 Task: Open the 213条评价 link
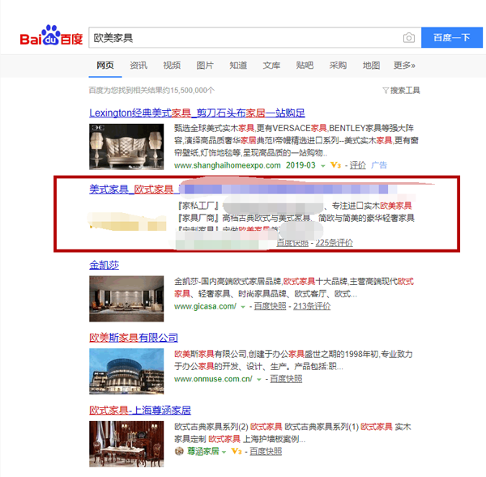(x=312, y=306)
